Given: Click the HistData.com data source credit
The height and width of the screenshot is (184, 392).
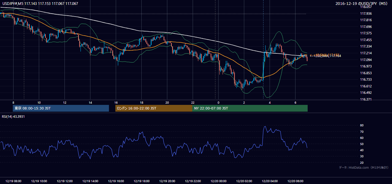Looking at the screenshot, I should pyautogui.click(x=363, y=167).
